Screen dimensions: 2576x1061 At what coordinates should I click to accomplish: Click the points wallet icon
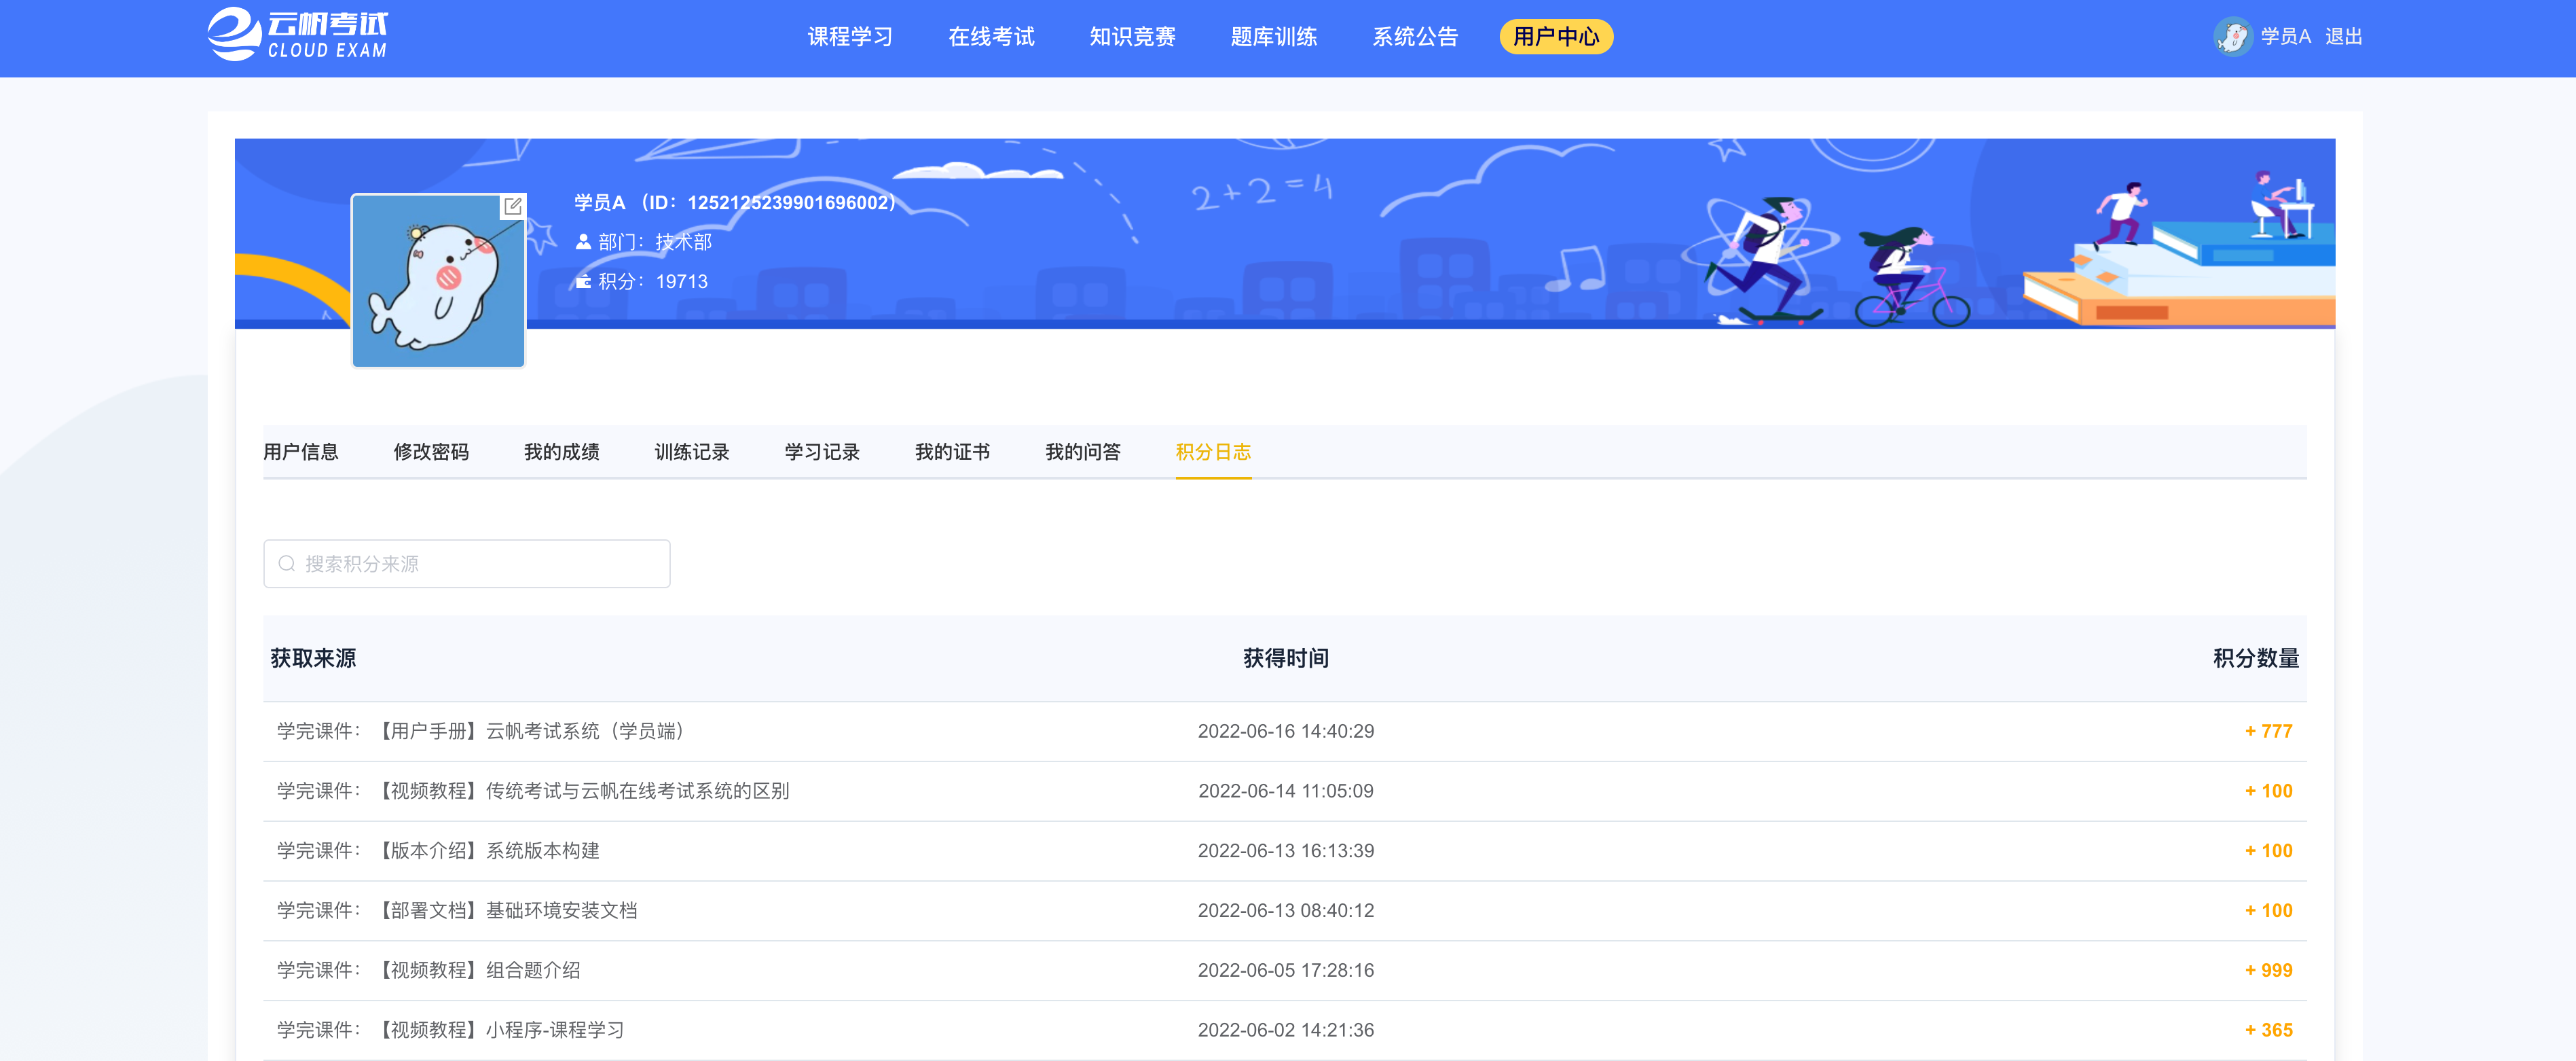pyautogui.click(x=583, y=282)
